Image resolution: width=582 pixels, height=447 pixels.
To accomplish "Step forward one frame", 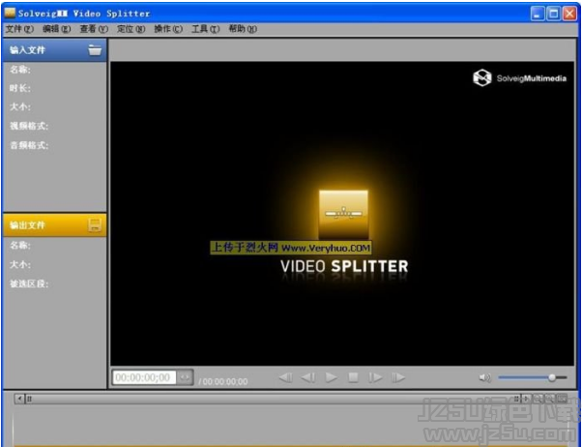I will 375,378.
